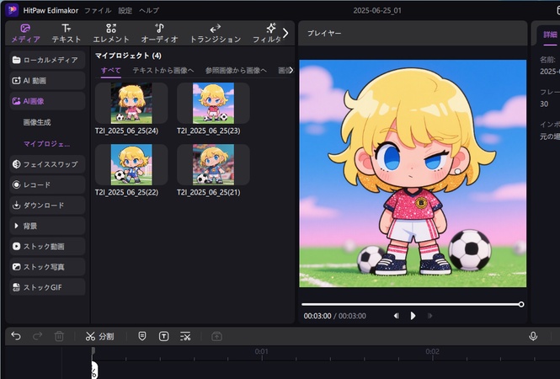Click the 詳細 tab in right panel
This screenshot has height=379, width=560.
(x=550, y=35)
